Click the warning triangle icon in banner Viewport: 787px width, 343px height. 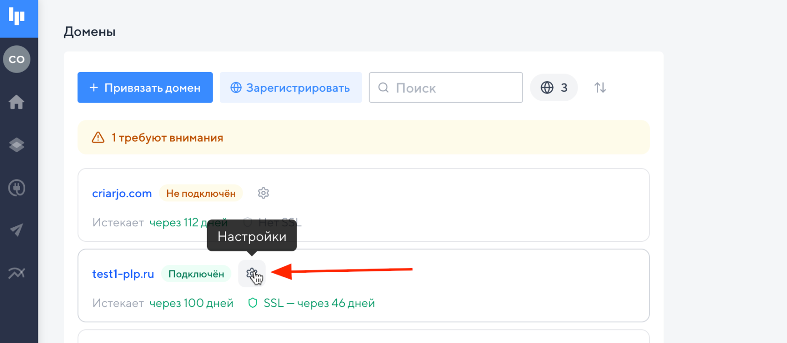pos(98,137)
